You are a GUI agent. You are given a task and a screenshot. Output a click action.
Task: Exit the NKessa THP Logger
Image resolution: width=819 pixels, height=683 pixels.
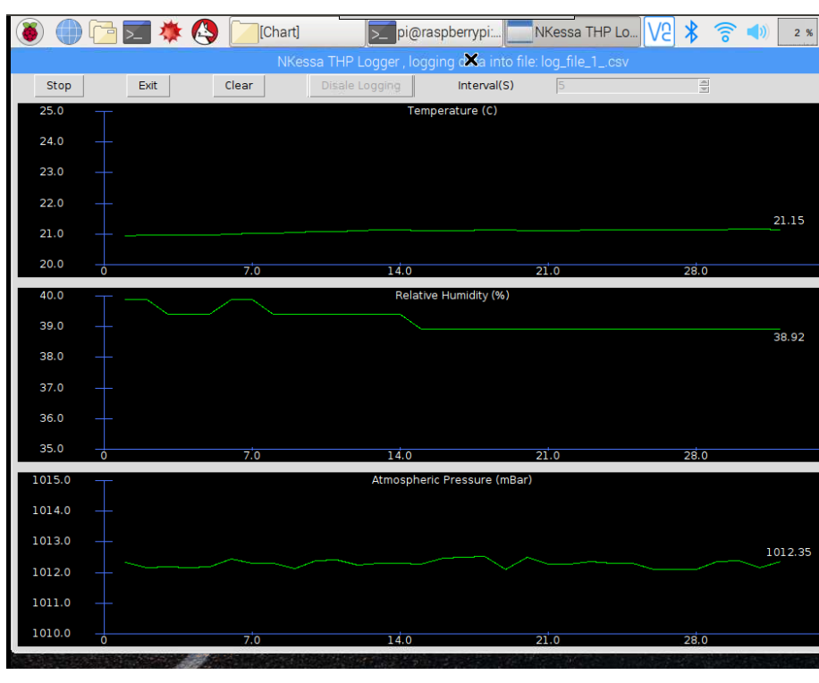148,85
